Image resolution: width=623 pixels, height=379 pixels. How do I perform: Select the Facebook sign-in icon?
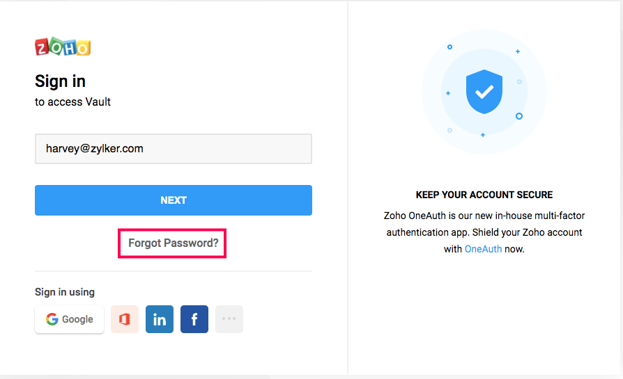click(x=194, y=319)
